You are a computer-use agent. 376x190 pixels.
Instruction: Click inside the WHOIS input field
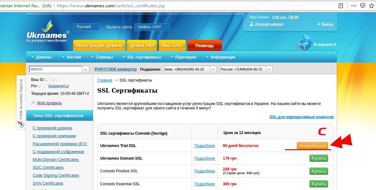click(56, 69)
